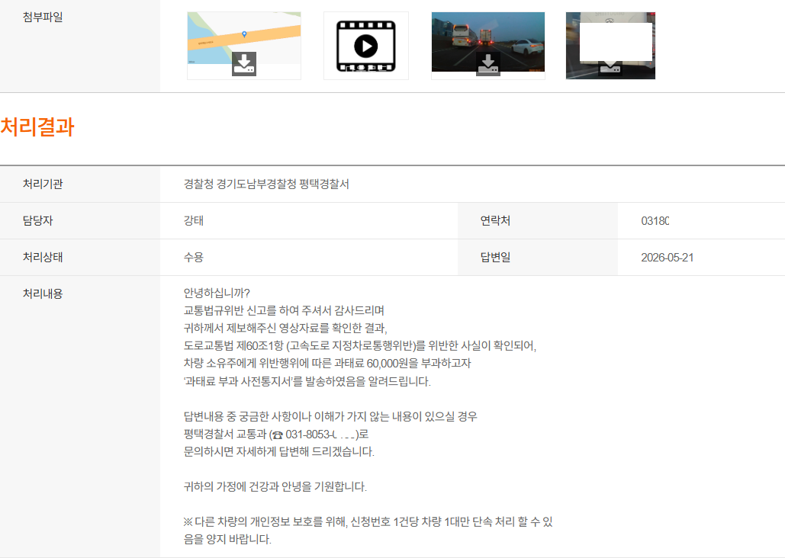Click the 답변일 label
This screenshot has height=558, width=785.
click(x=495, y=257)
